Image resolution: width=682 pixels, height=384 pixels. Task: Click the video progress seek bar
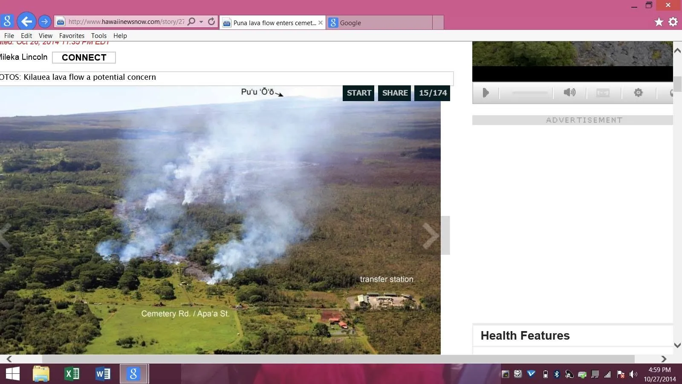529,93
